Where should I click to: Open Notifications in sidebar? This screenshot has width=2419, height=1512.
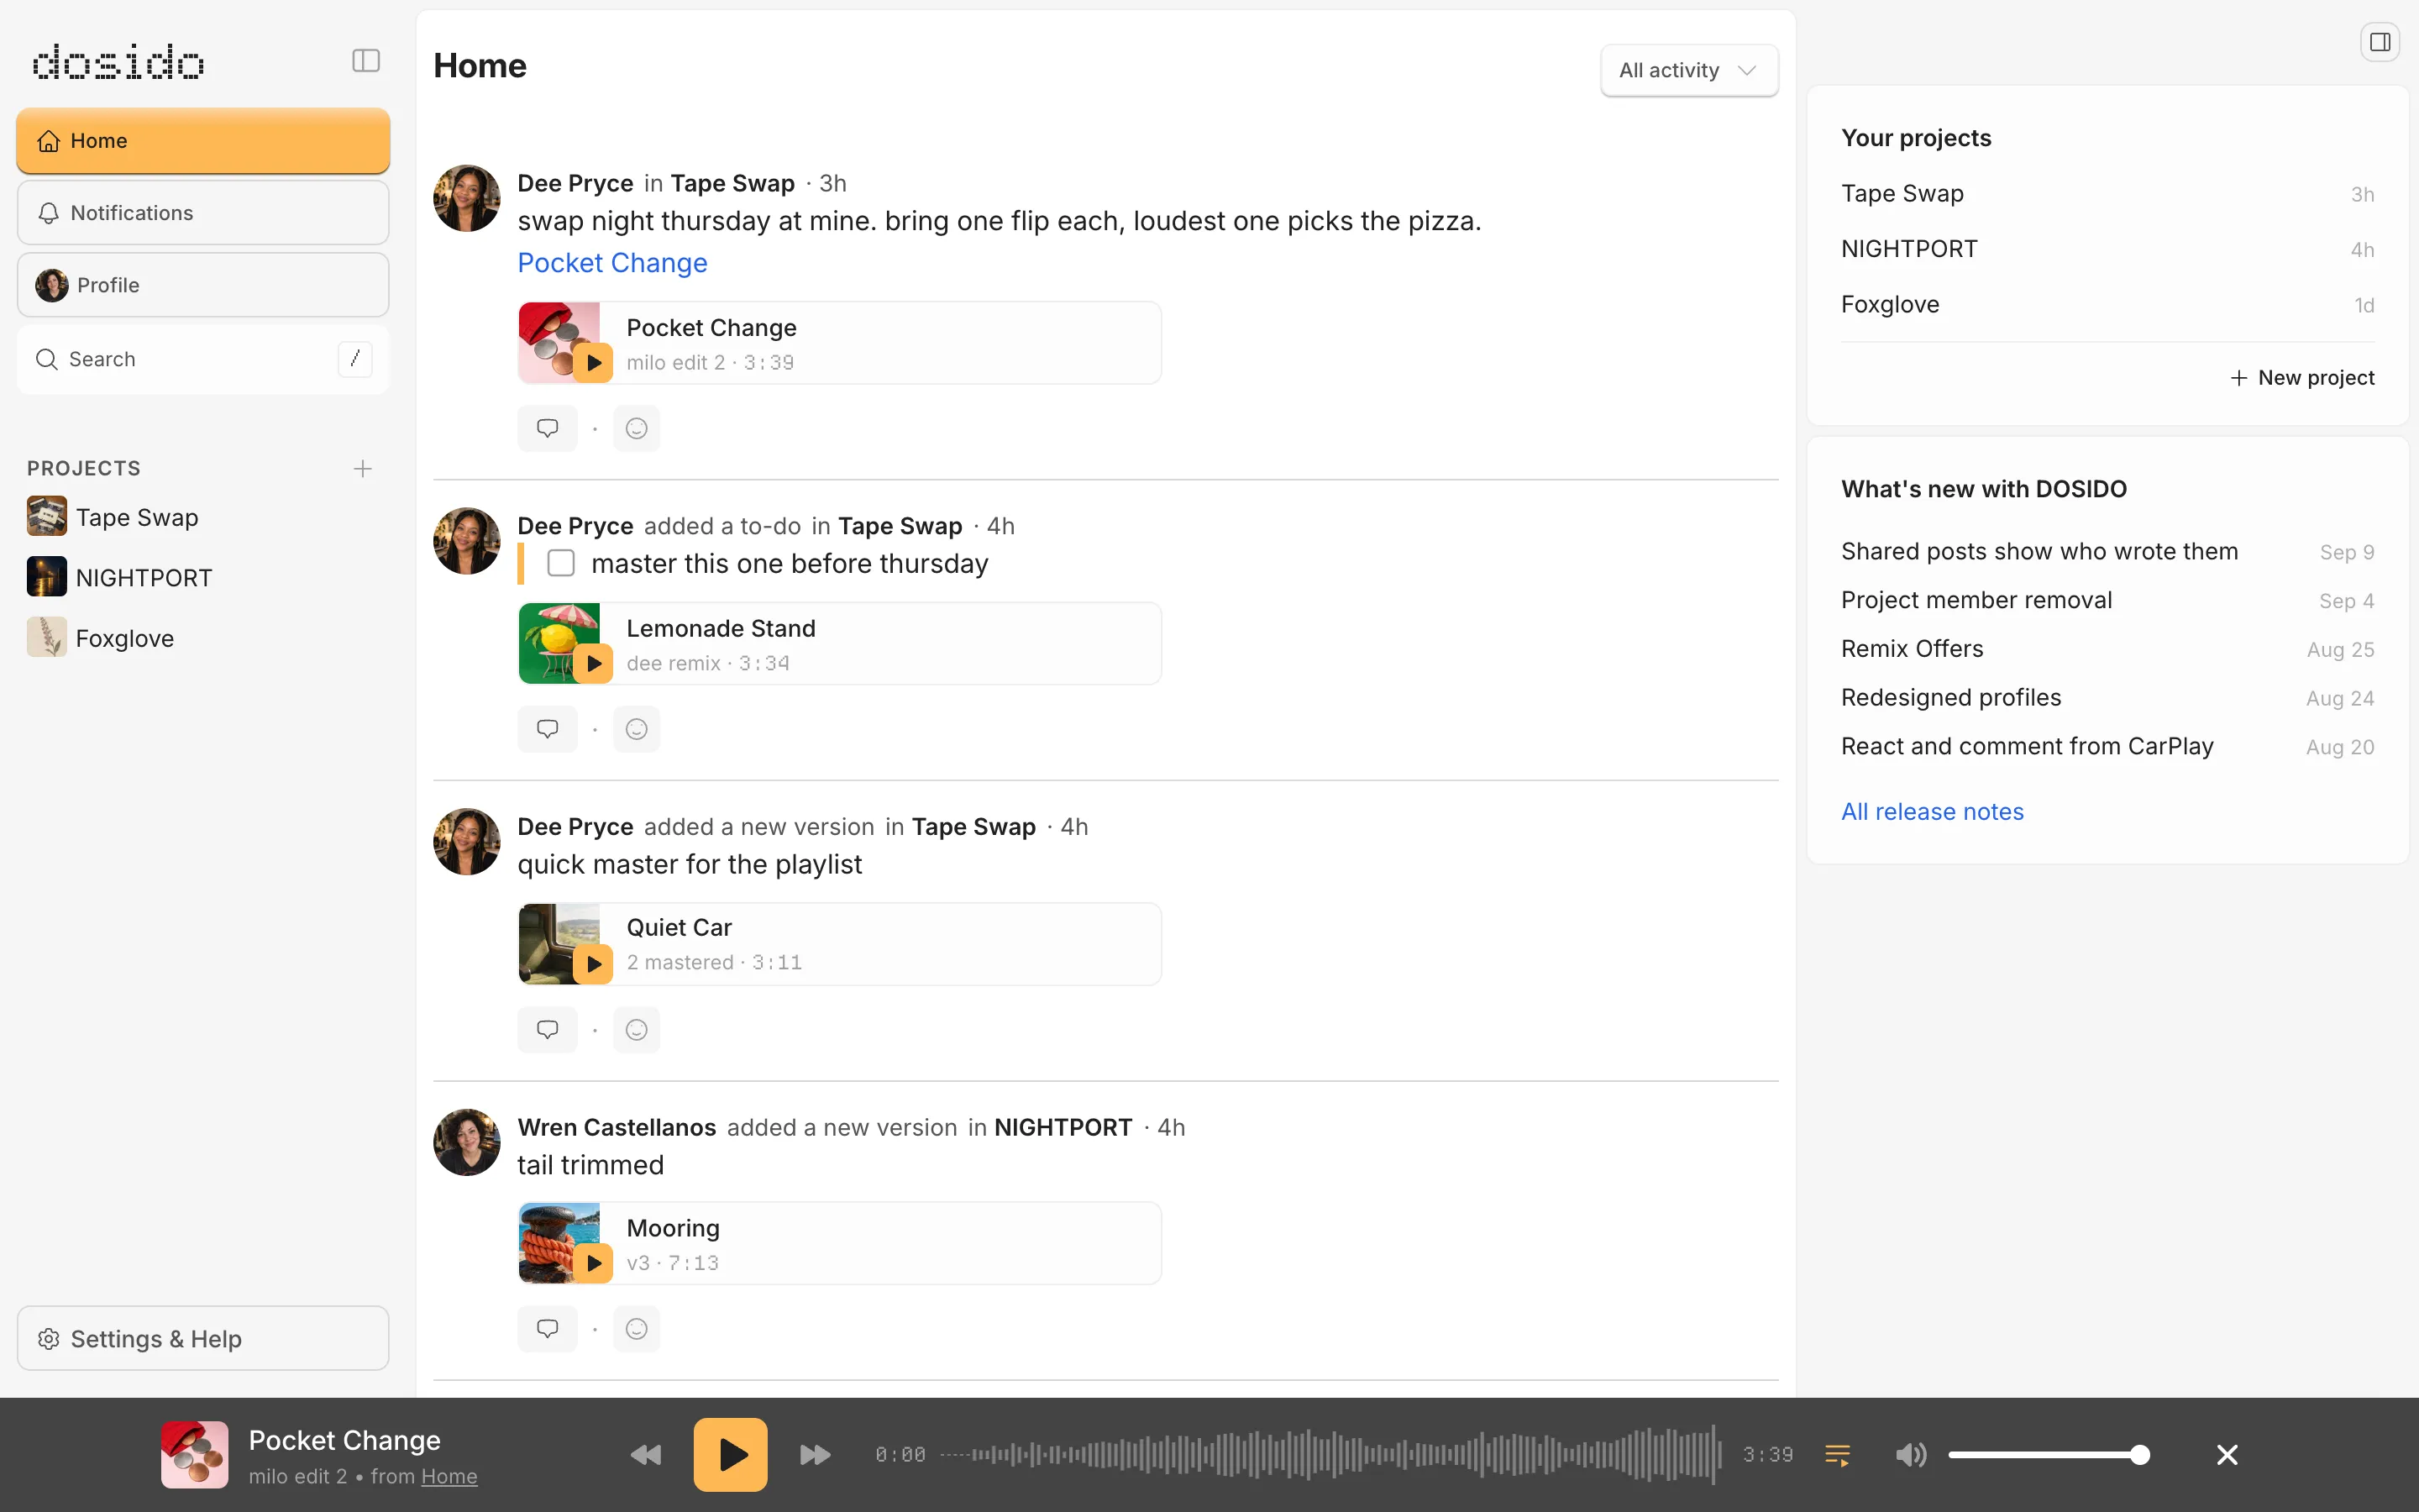click(x=203, y=213)
